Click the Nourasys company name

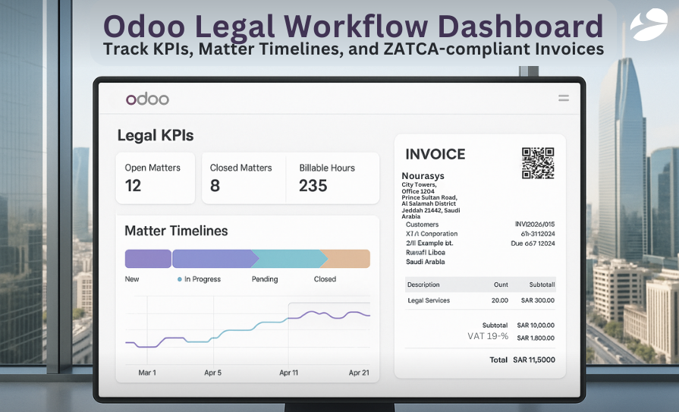click(x=423, y=176)
